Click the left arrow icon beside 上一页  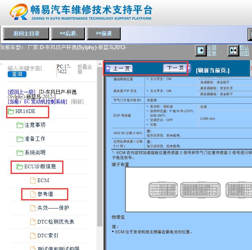108,68
